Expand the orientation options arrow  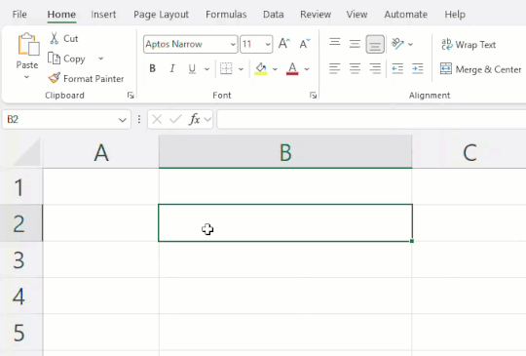click(410, 44)
